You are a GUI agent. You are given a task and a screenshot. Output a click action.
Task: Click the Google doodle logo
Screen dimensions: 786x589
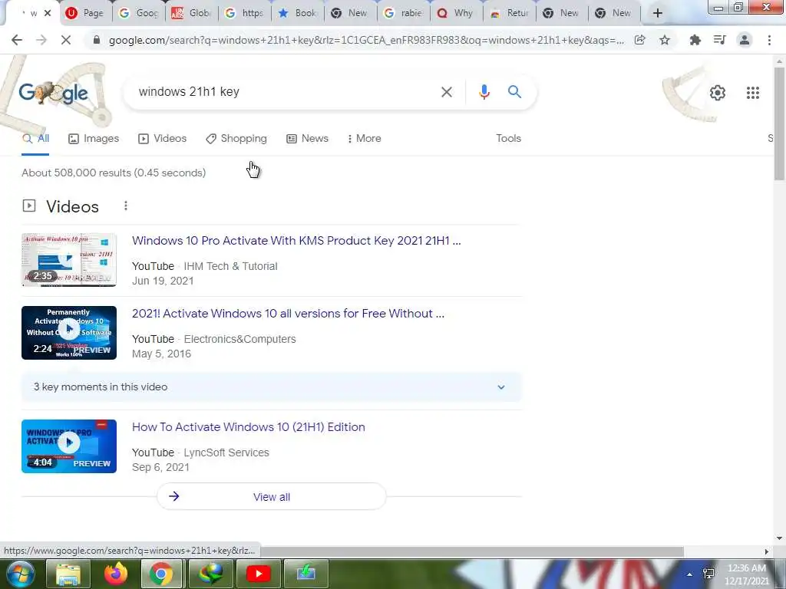[54, 93]
